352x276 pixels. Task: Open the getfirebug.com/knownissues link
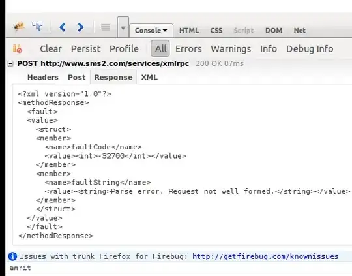click(265, 256)
